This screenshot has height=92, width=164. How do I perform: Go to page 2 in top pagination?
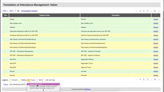143,11
